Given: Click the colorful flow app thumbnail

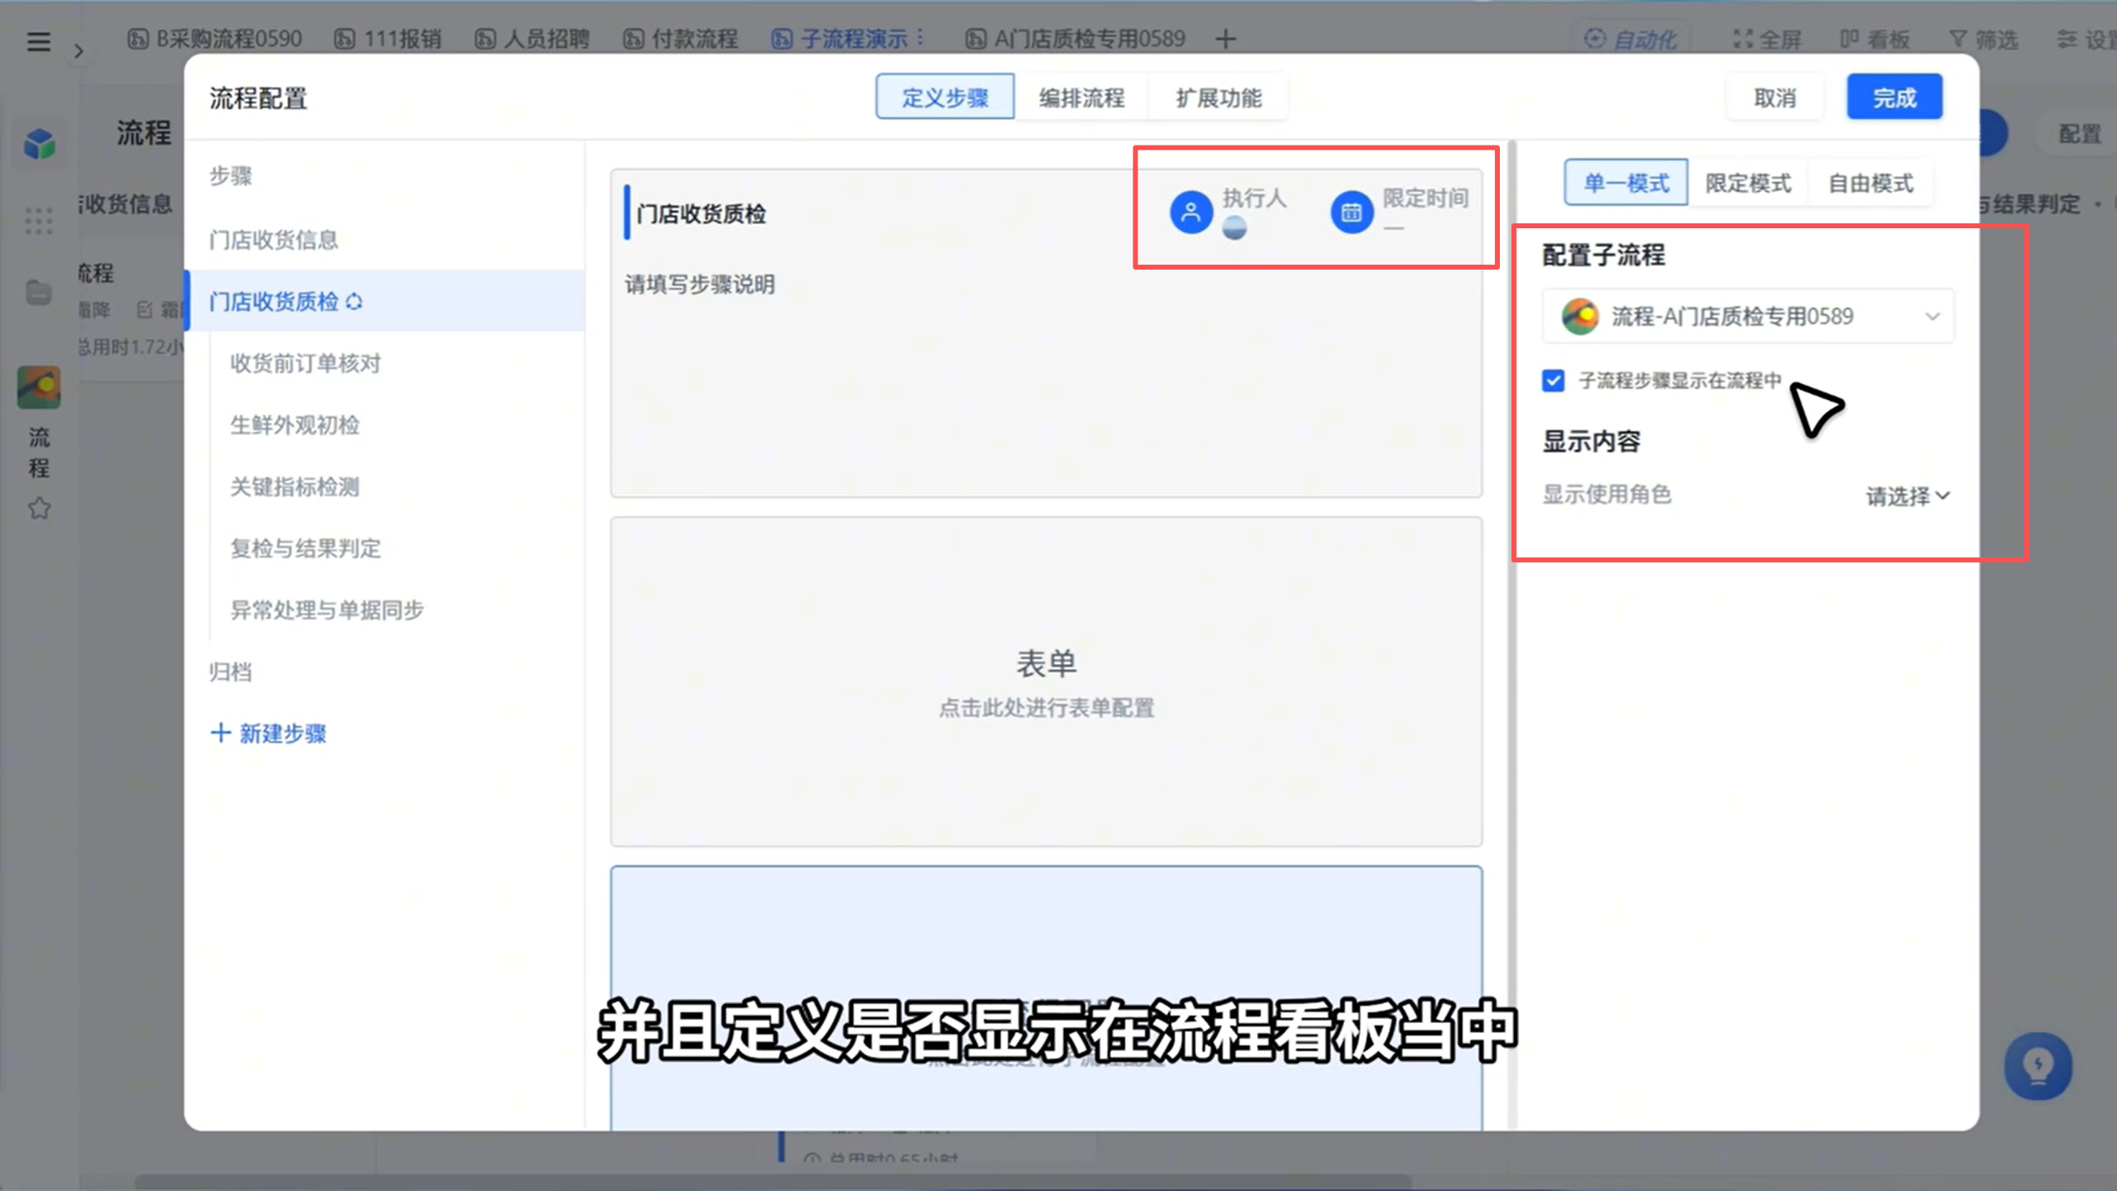Looking at the screenshot, I should (x=39, y=387).
